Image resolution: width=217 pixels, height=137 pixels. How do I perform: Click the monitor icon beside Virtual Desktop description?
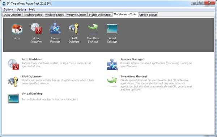tap(13, 99)
